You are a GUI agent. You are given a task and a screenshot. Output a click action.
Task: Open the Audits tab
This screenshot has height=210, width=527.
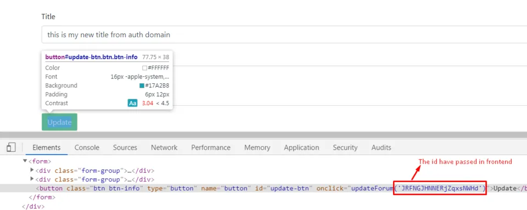pos(381,147)
